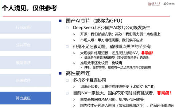Click the red 非常痛 after 撼动NV
The height and width of the screenshot is (110, 175).
tap(147, 53)
